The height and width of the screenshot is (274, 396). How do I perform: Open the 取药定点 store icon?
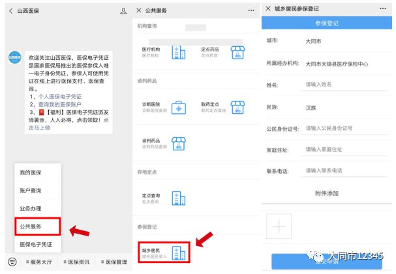[238, 107]
